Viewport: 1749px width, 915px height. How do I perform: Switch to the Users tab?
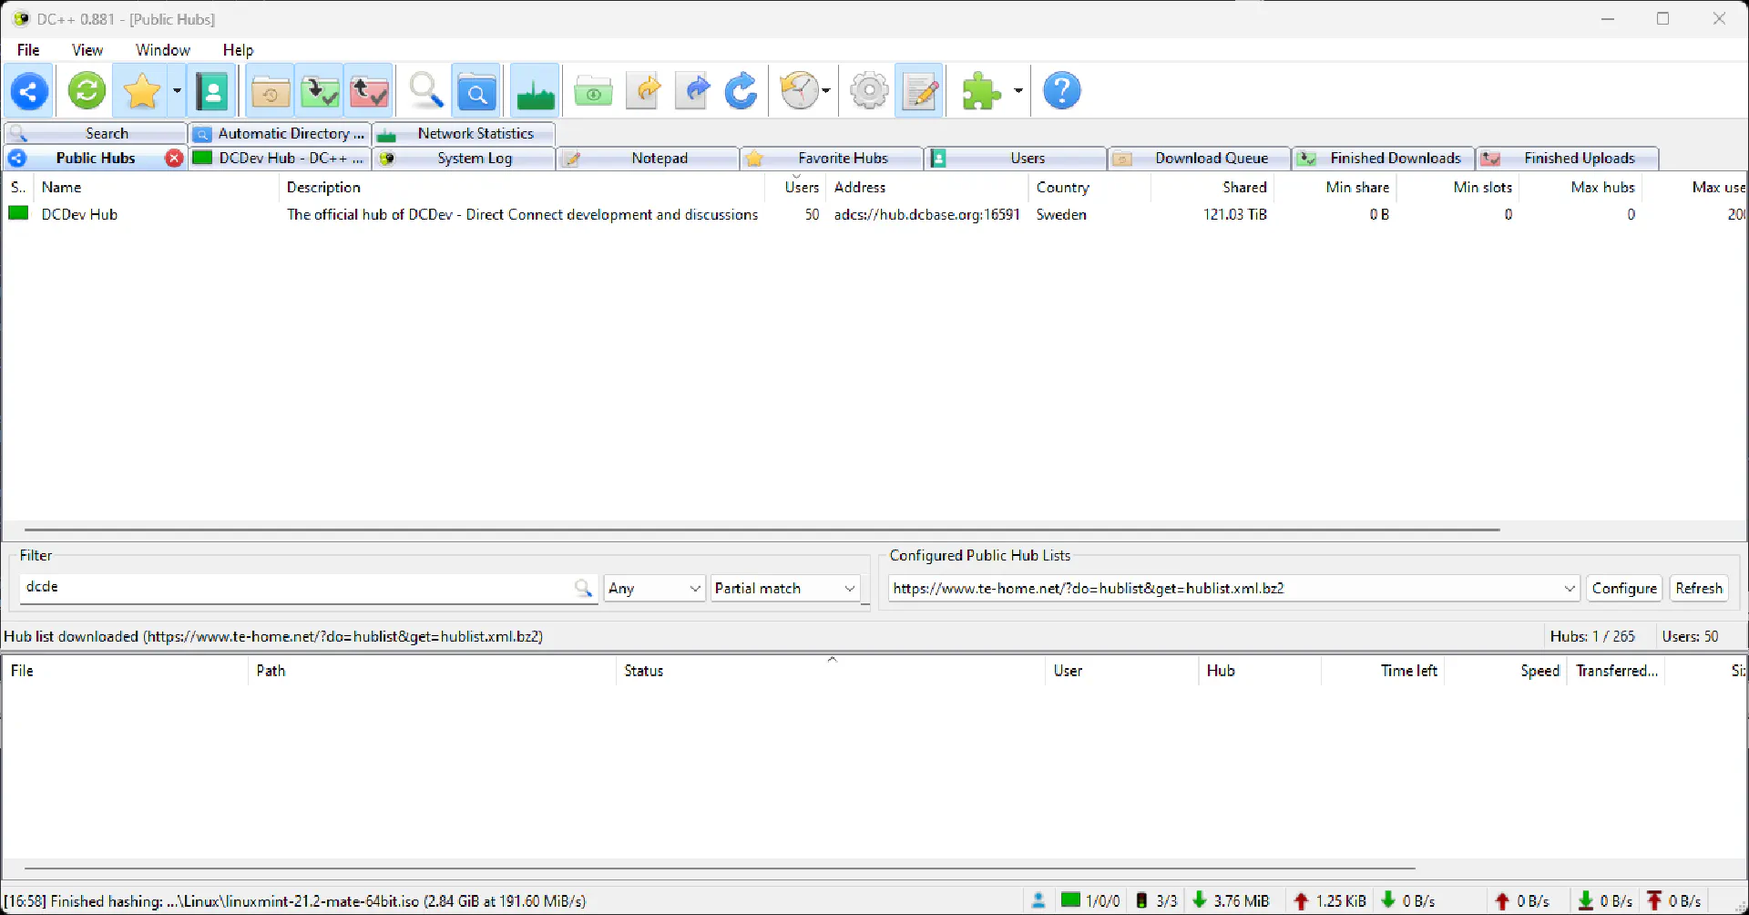pyautogui.click(x=1016, y=158)
